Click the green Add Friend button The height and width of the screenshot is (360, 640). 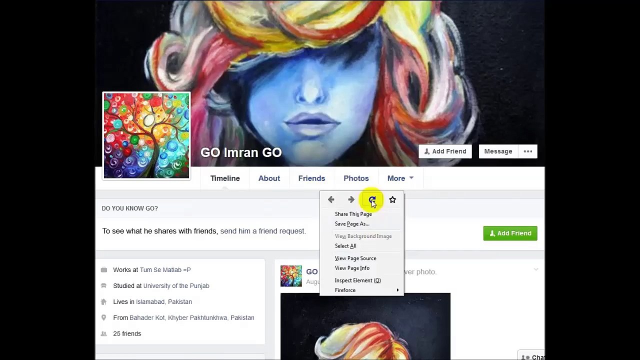510,233
